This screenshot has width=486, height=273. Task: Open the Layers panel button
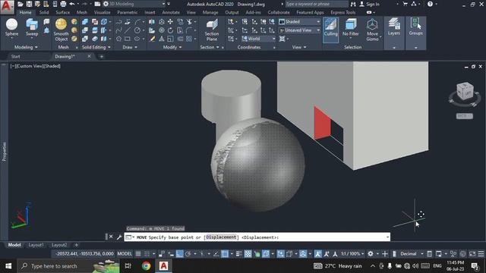point(394,27)
